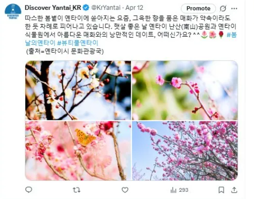
Task: Open Discover Yantai profile avatar
Action: tap(13, 11)
